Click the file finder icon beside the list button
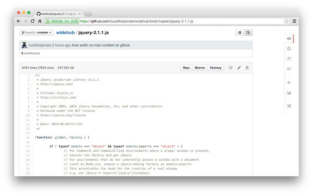 tap(248, 33)
